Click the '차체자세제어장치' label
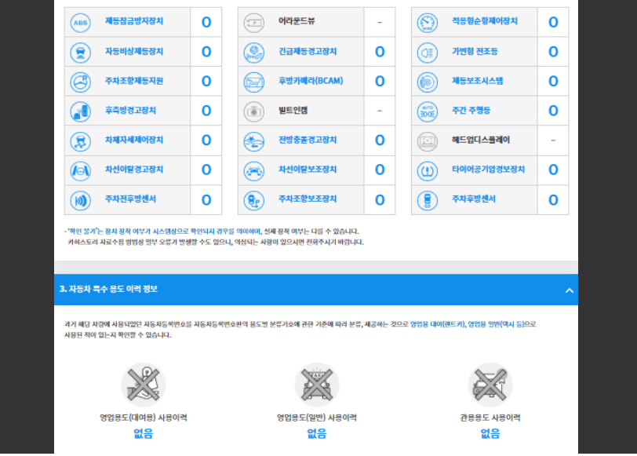This screenshot has width=637, height=456. [134, 140]
